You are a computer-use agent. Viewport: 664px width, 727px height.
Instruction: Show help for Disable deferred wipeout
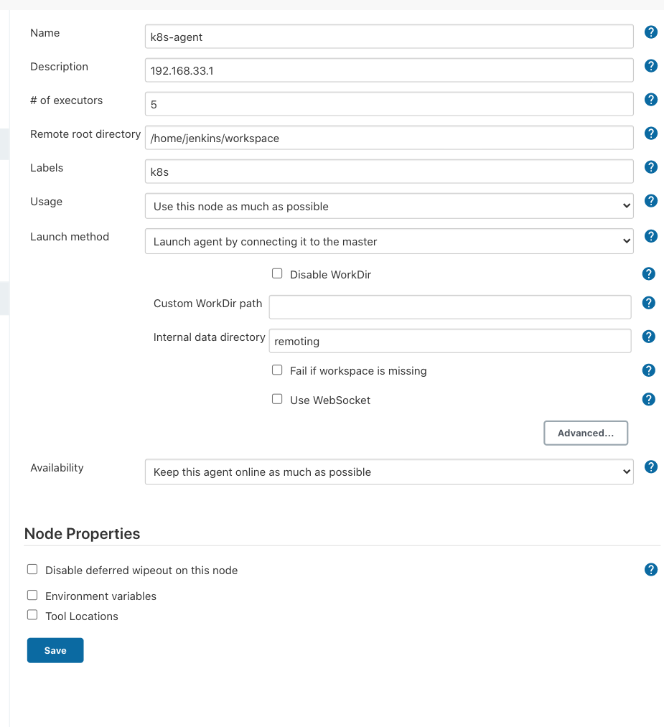(651, 570)
